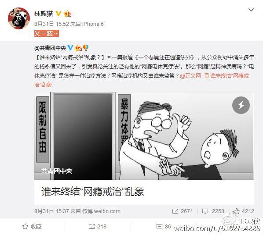Click the membership crown badge beside 林熊猫

coord(68,14)
